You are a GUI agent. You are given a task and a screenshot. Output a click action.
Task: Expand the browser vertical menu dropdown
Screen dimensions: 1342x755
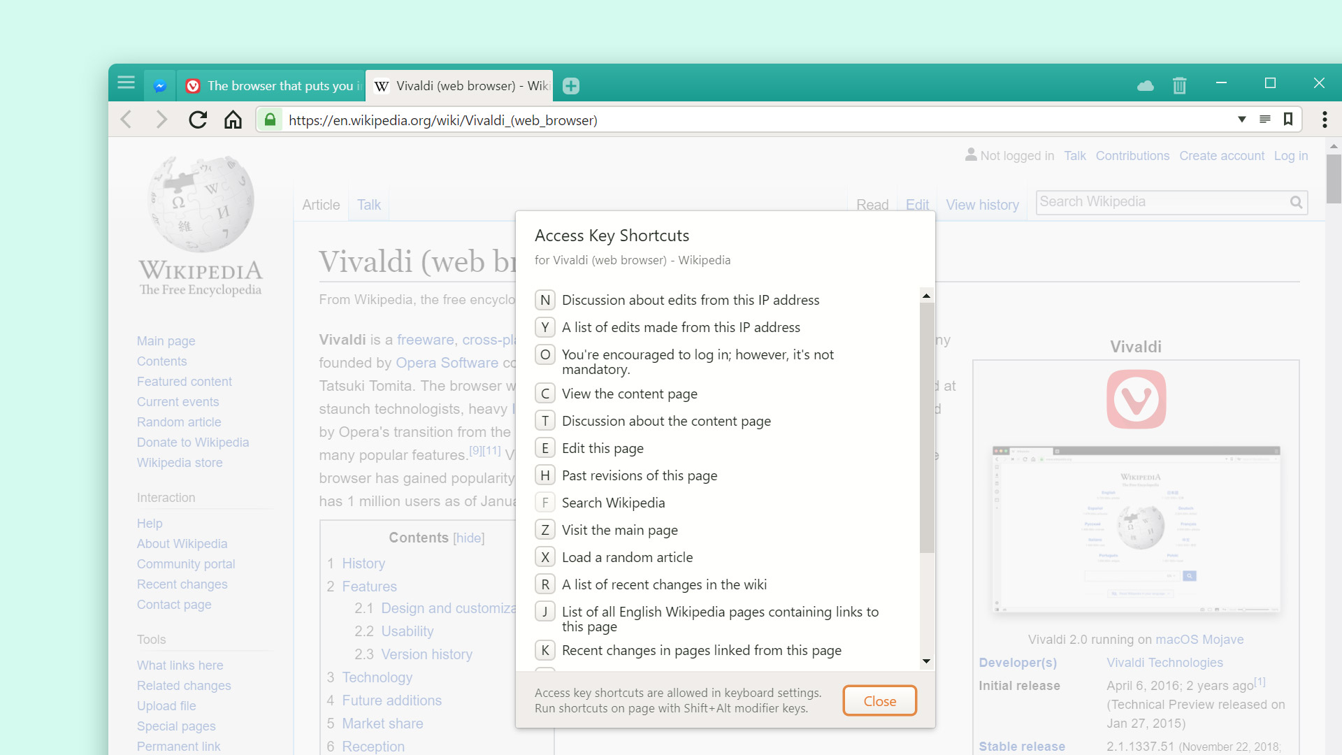(x=1324, y=120)
